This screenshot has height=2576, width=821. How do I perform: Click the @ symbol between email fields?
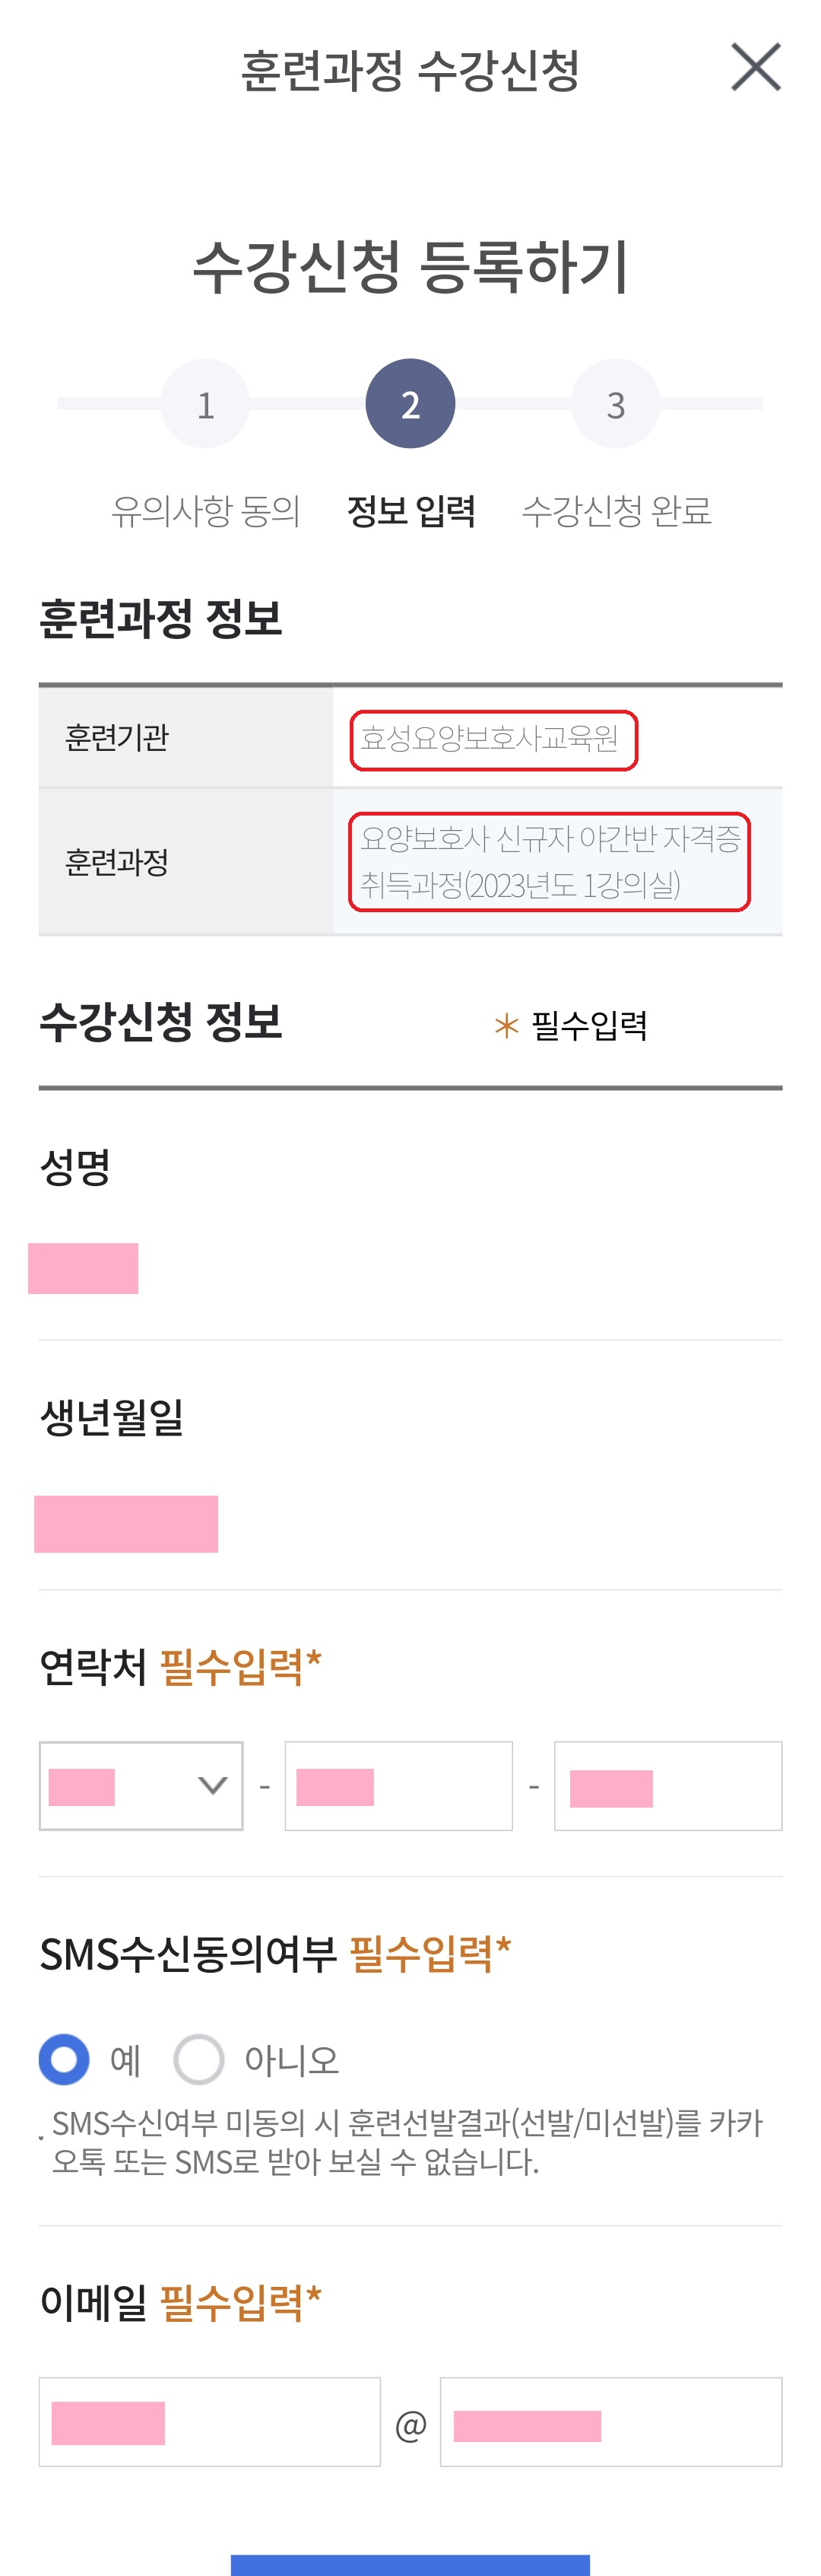[x=410, y=2425]
